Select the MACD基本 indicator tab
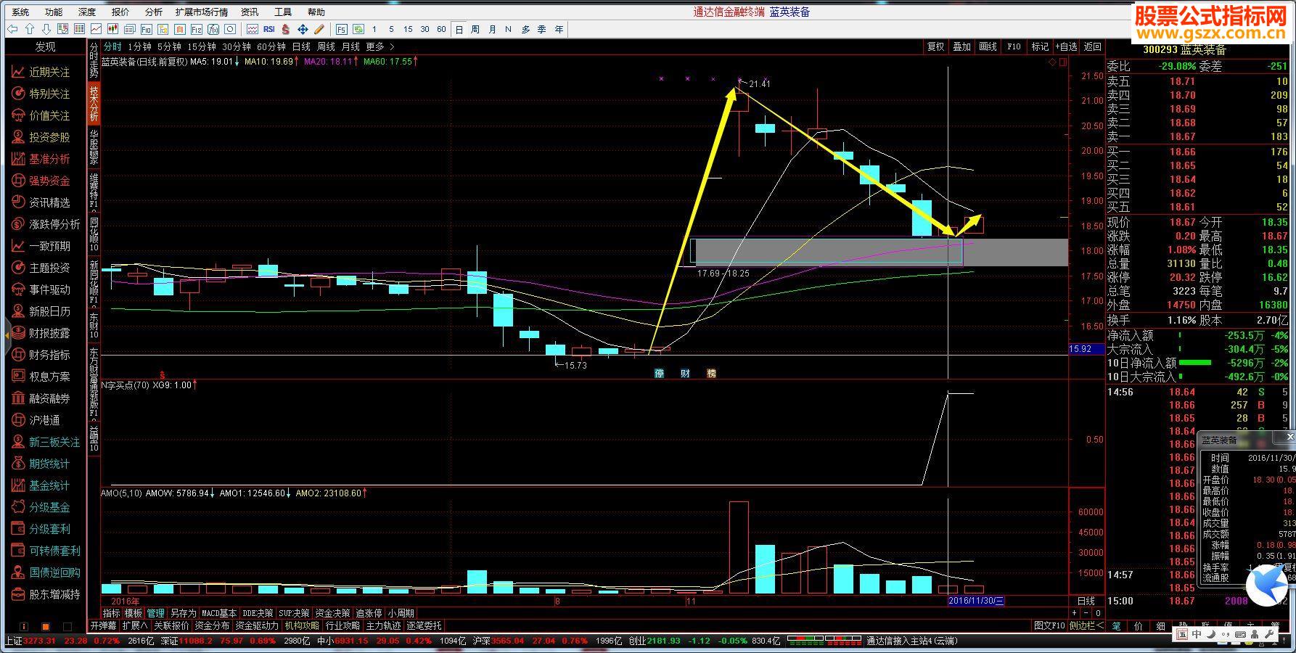Screen dimensions: 1296x653 [x=219, y=613]
